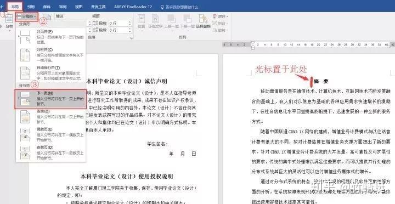Click 下移一层 send backward icon
The width and height of the screenshot is (395, 204).
[187, 21]
